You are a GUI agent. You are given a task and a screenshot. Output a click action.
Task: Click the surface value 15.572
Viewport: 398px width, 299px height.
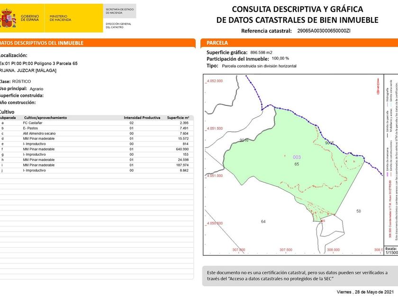(x=183, y=139)
